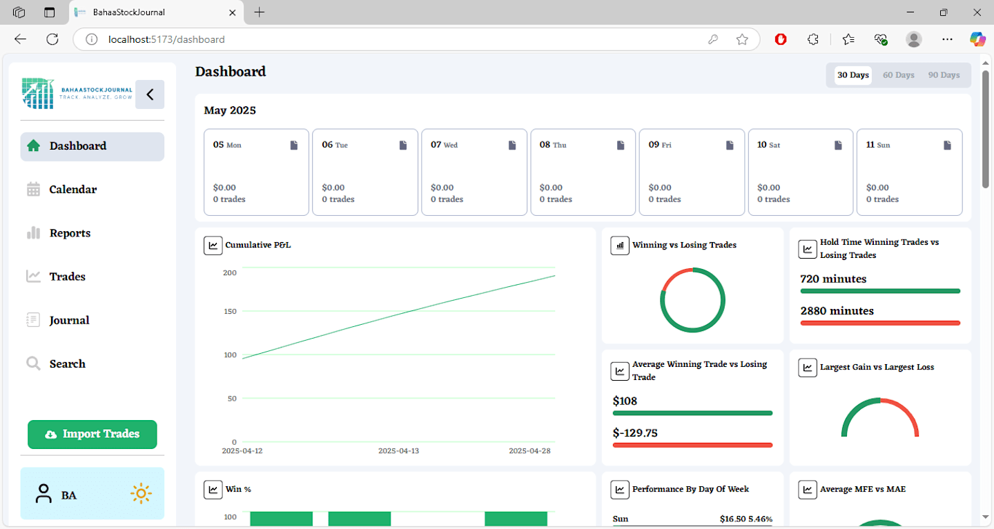Select the 30 Days range option
This screenshot has height=529, width=994.
[852, 75]
